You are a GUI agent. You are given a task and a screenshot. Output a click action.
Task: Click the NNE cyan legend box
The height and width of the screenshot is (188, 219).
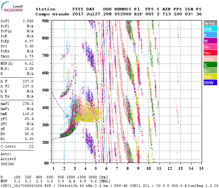click(x=210, y=29)
